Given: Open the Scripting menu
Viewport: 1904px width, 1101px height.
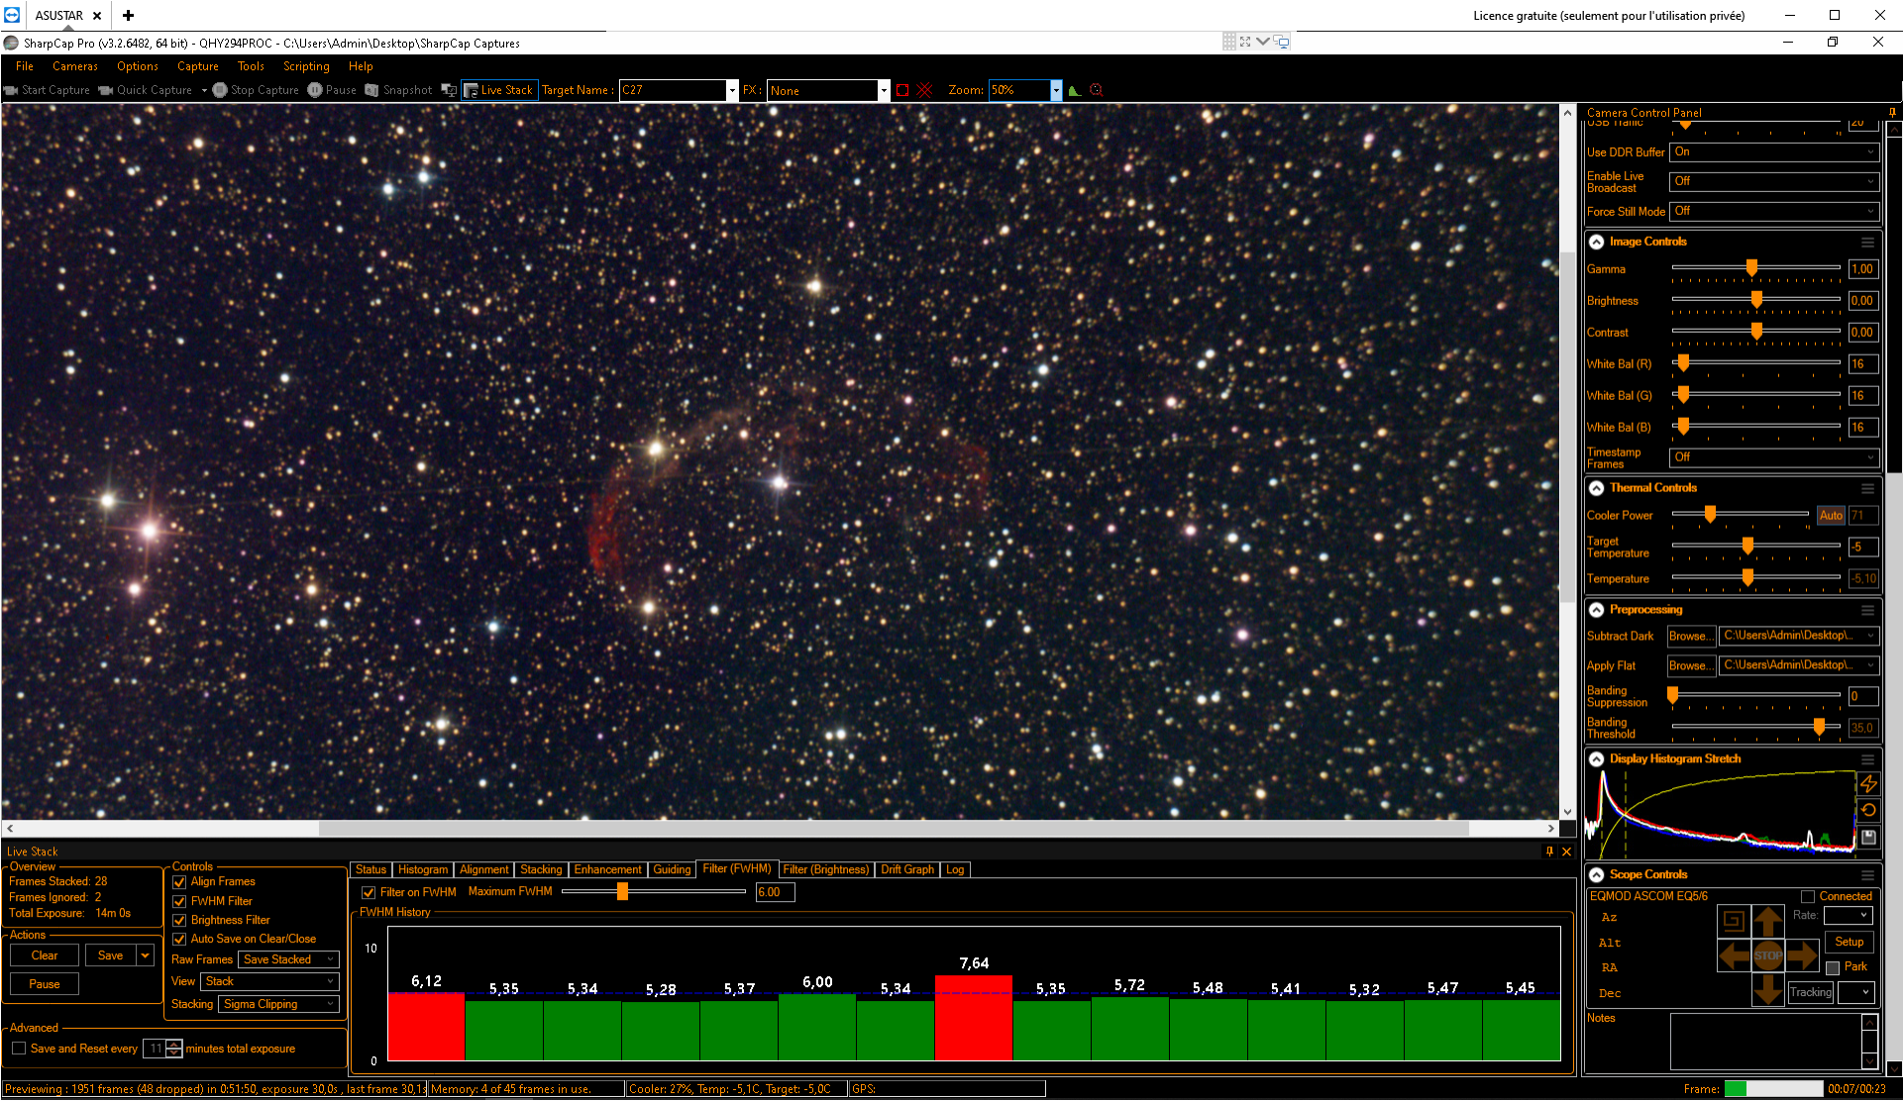Looking at the screenshot, I should tap(306, 66).
